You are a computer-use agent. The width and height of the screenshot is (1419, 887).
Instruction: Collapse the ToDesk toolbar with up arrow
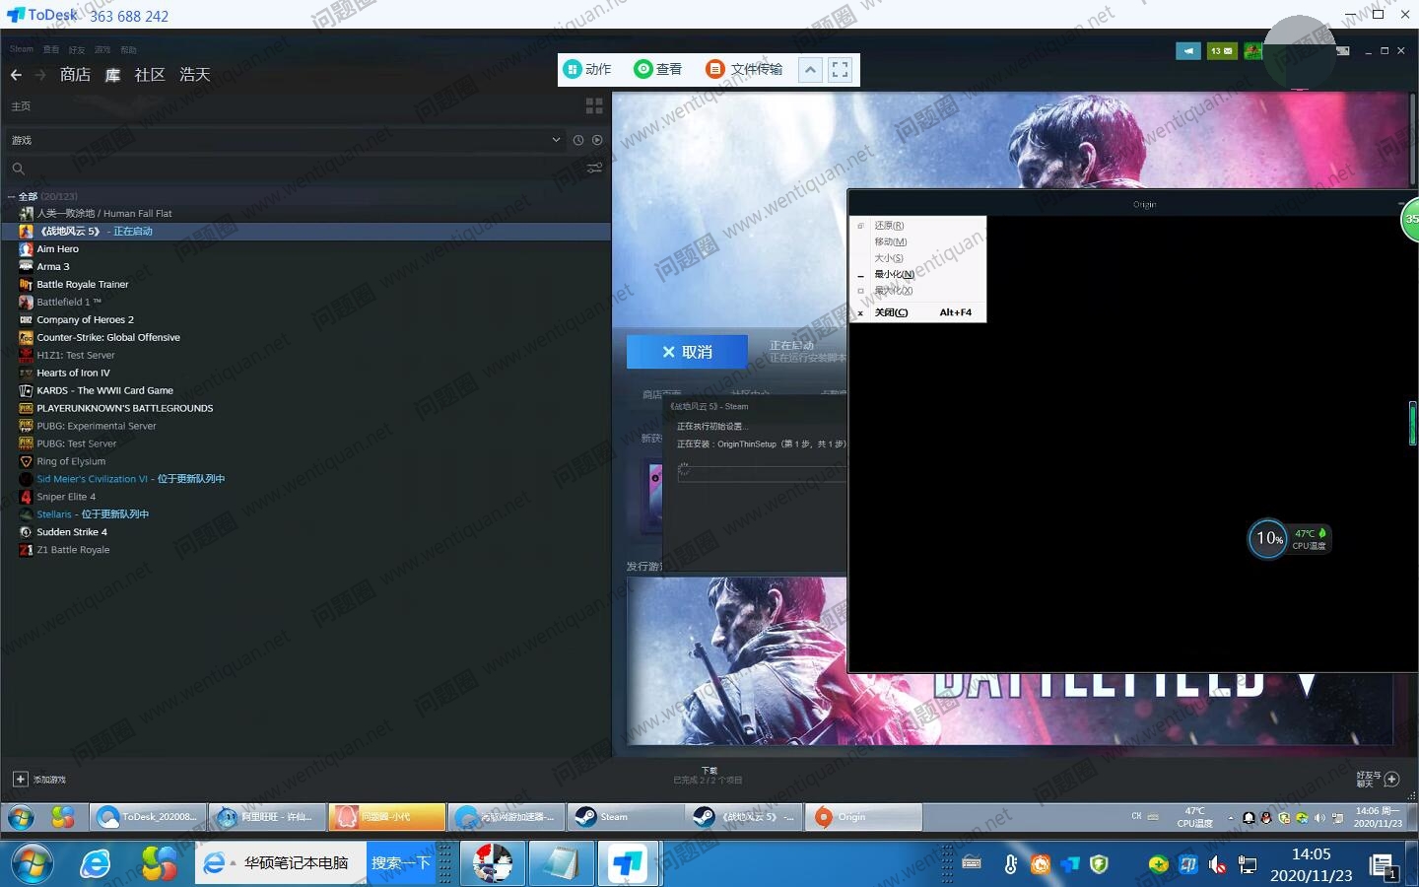point(810,69)
